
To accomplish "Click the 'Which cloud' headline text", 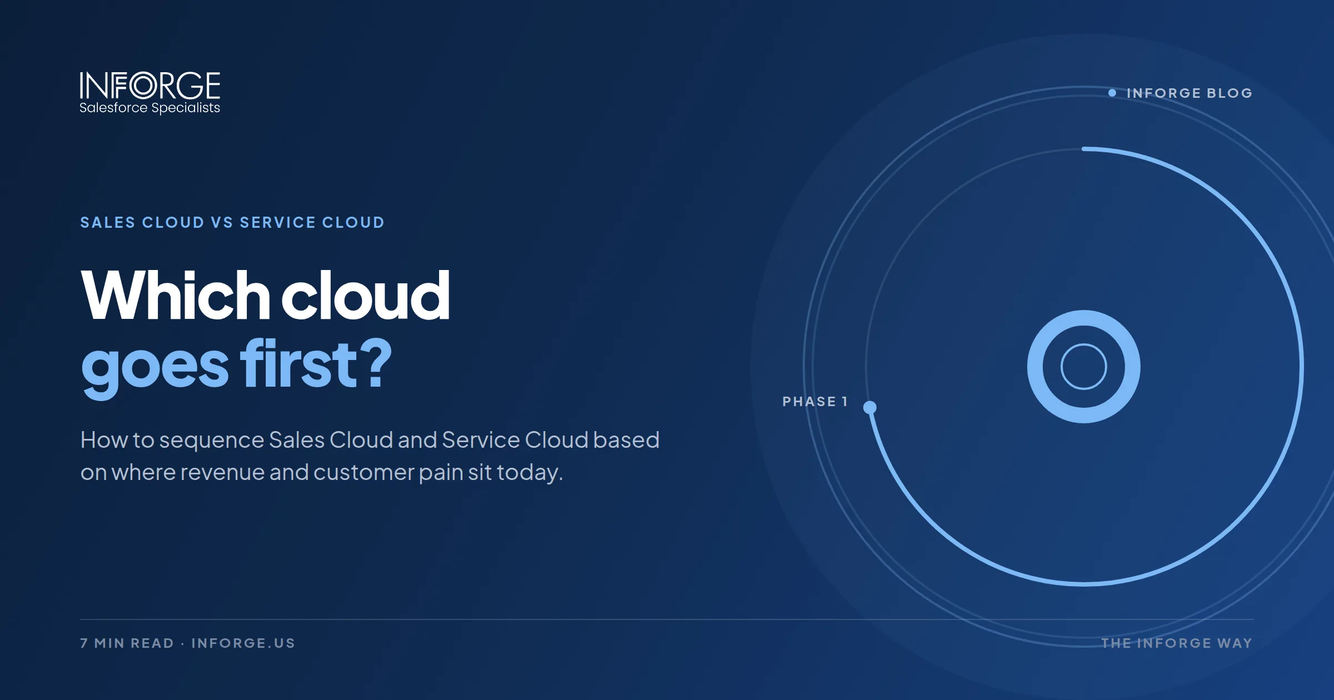I will pos(265,295).
